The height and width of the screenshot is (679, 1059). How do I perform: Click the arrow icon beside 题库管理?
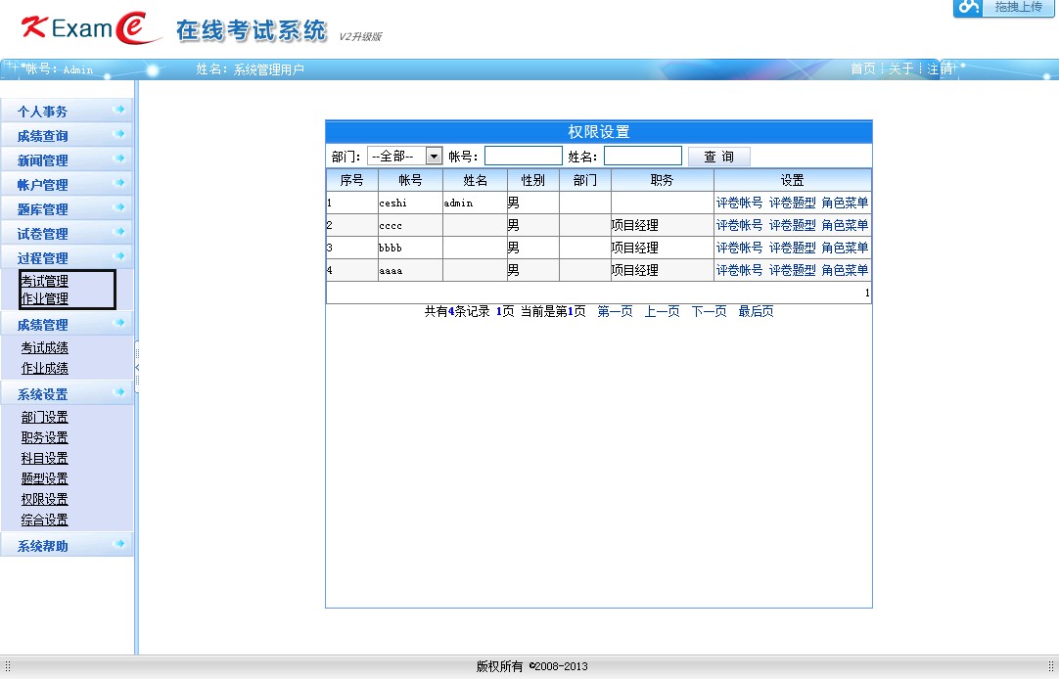pyautogui.click(x=119, y=208)
